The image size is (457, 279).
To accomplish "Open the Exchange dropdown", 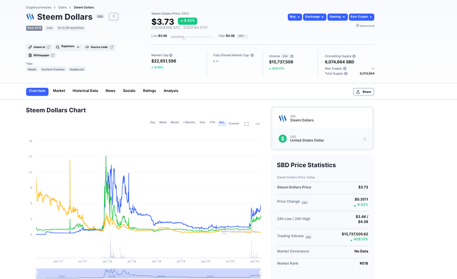I will [x=315, y=17].
